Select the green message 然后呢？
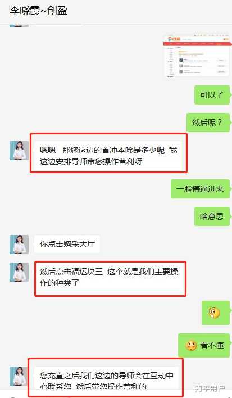232x398 pixels. pos(208,123)
